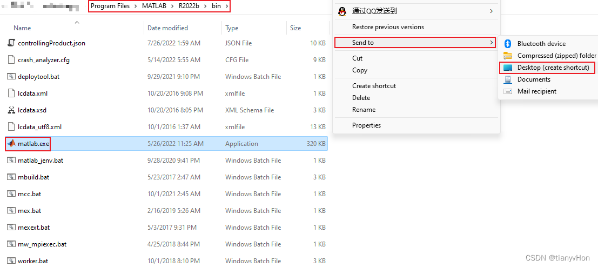The width and height of the screenshot is (598, 267).
Task: Click chevron after R2022b in address bar
Action: point(206,6)
